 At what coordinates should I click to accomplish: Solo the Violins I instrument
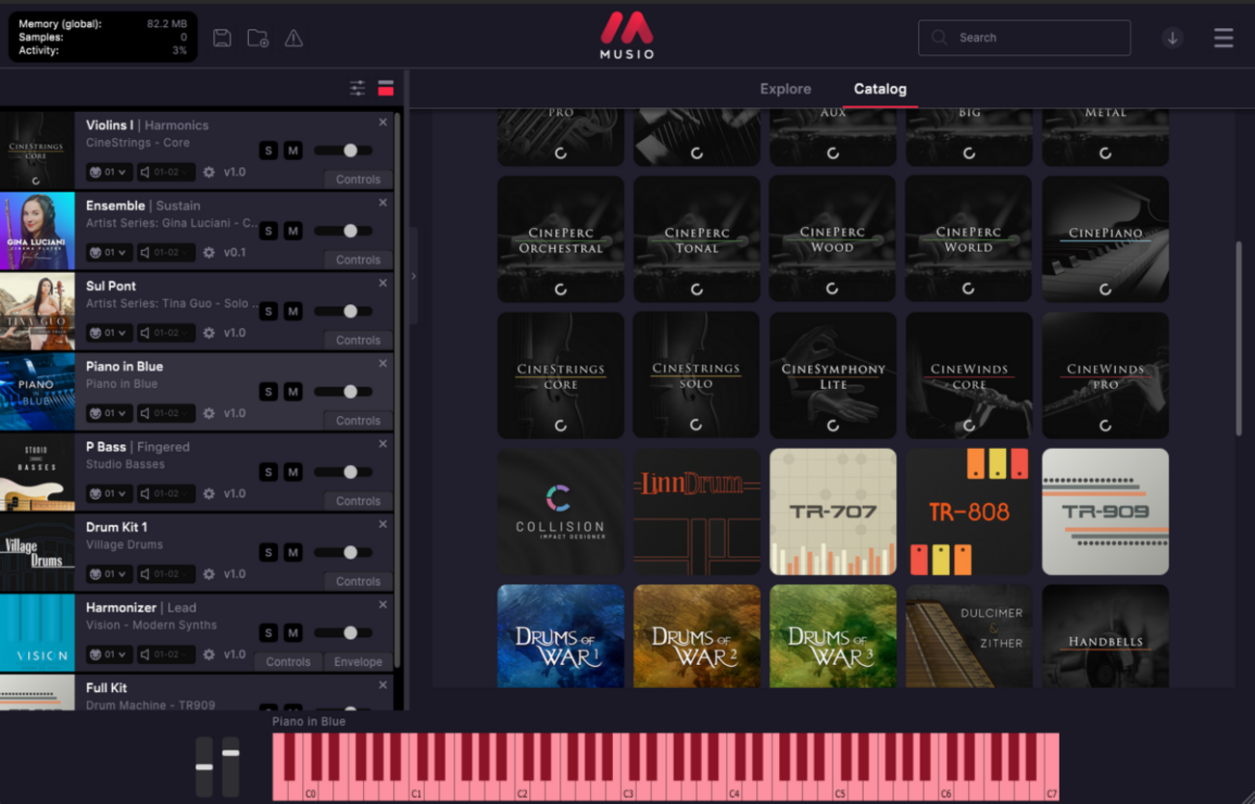268,151
